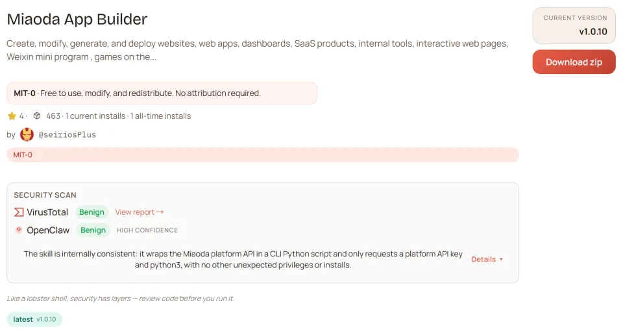623x329 pixels.
Task: Click the Miaoda App Builder title
Action: click(x=77, y=19)
